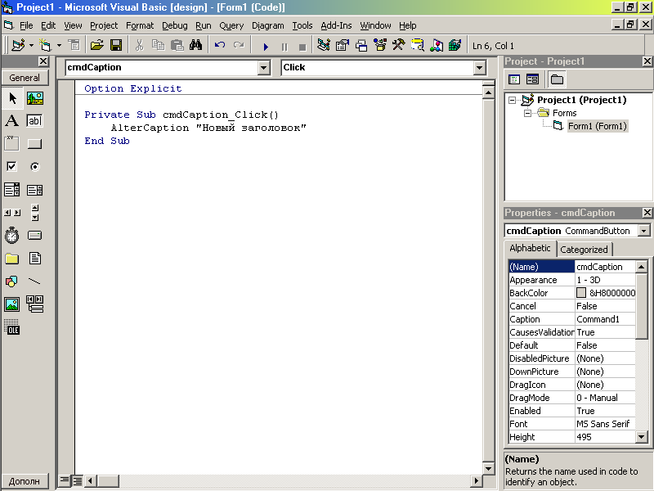Select the CheckBox control tool

[12, 167]
